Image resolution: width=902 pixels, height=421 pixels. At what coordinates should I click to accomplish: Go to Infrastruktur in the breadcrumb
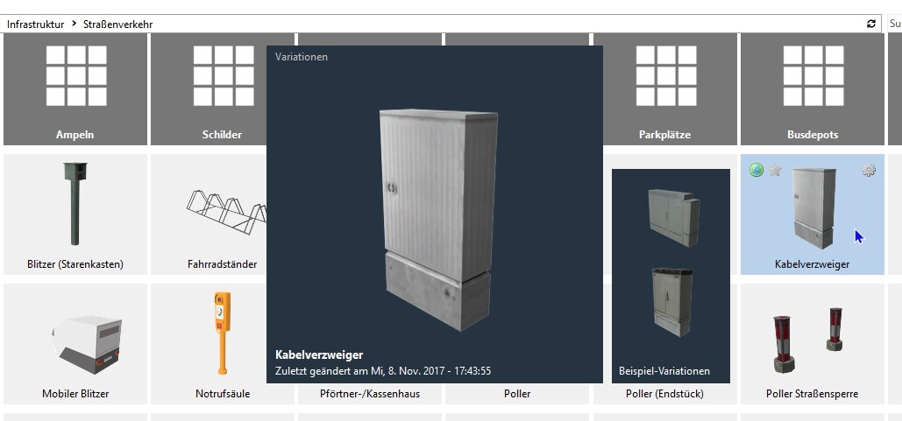(36, 25)
